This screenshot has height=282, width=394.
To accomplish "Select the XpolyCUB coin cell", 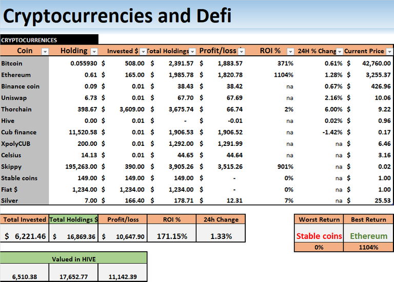I will coord(25,144).
